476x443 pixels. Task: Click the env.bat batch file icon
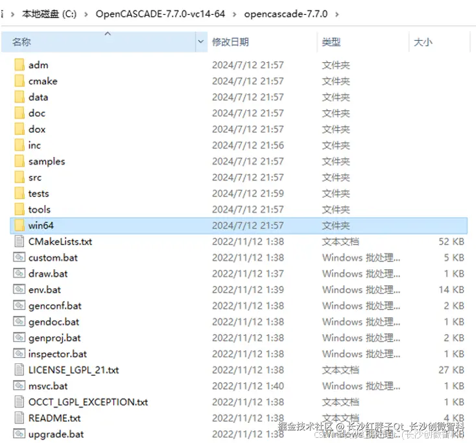click(19, 289)
